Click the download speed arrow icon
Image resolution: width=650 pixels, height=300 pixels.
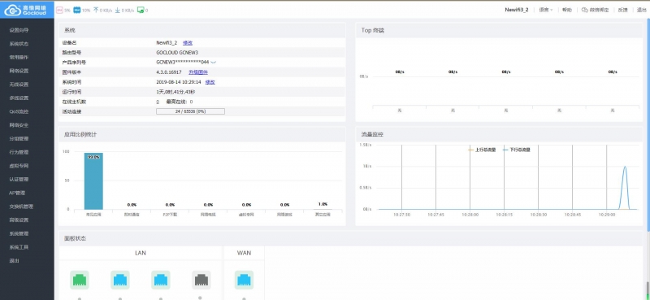point(117,10)
